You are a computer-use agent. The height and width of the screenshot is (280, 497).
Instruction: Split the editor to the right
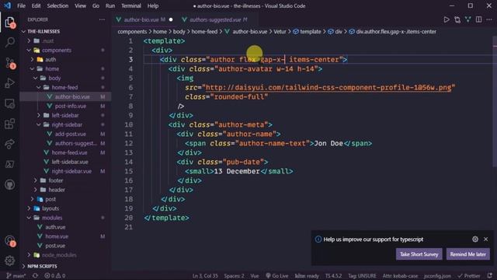pyautogui.click(x=478, y=19)
